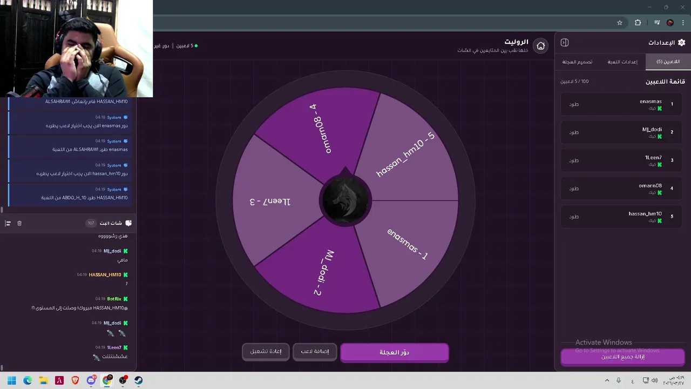Open the media control music icon
This screenshot has height=389, width=691.
pos(657,23)
